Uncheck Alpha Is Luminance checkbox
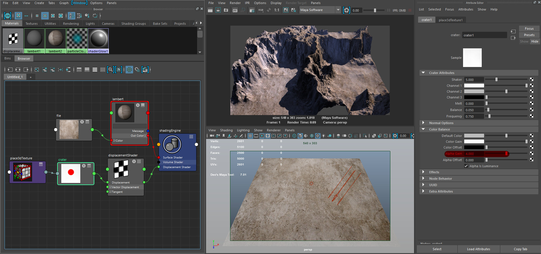Image resolution: width=541 pixels, height=254 pixels. coord(466,166)
